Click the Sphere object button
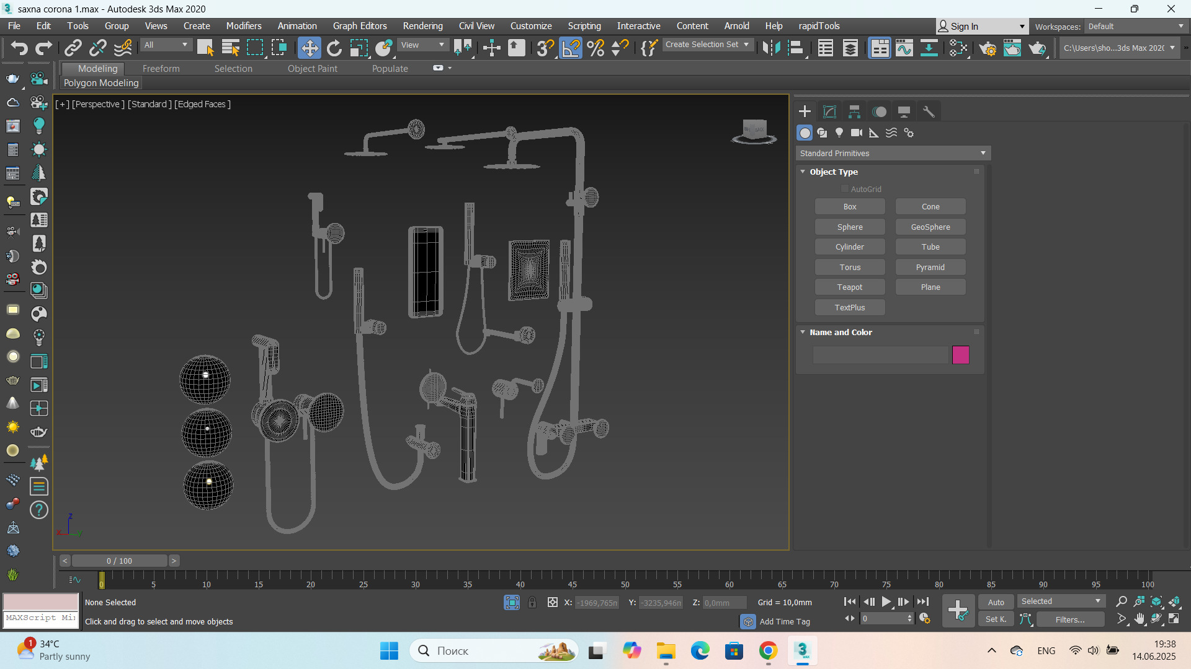Viewport: 1191px width, 669px height. pos(850,227)
